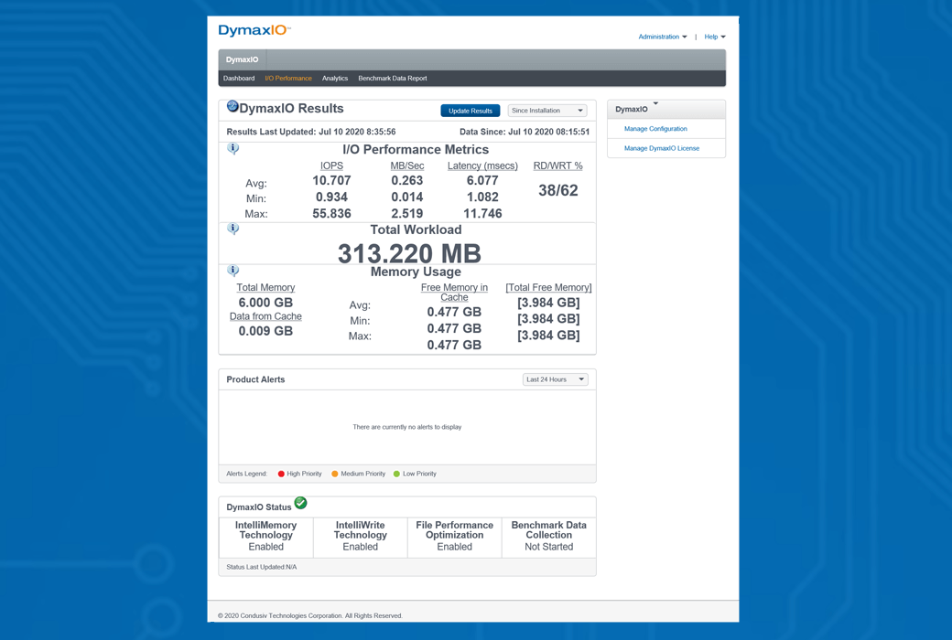Click the orange Medium Priority legend dot
This screenshot has width=952, height=640.
click(x=335, y=474)
